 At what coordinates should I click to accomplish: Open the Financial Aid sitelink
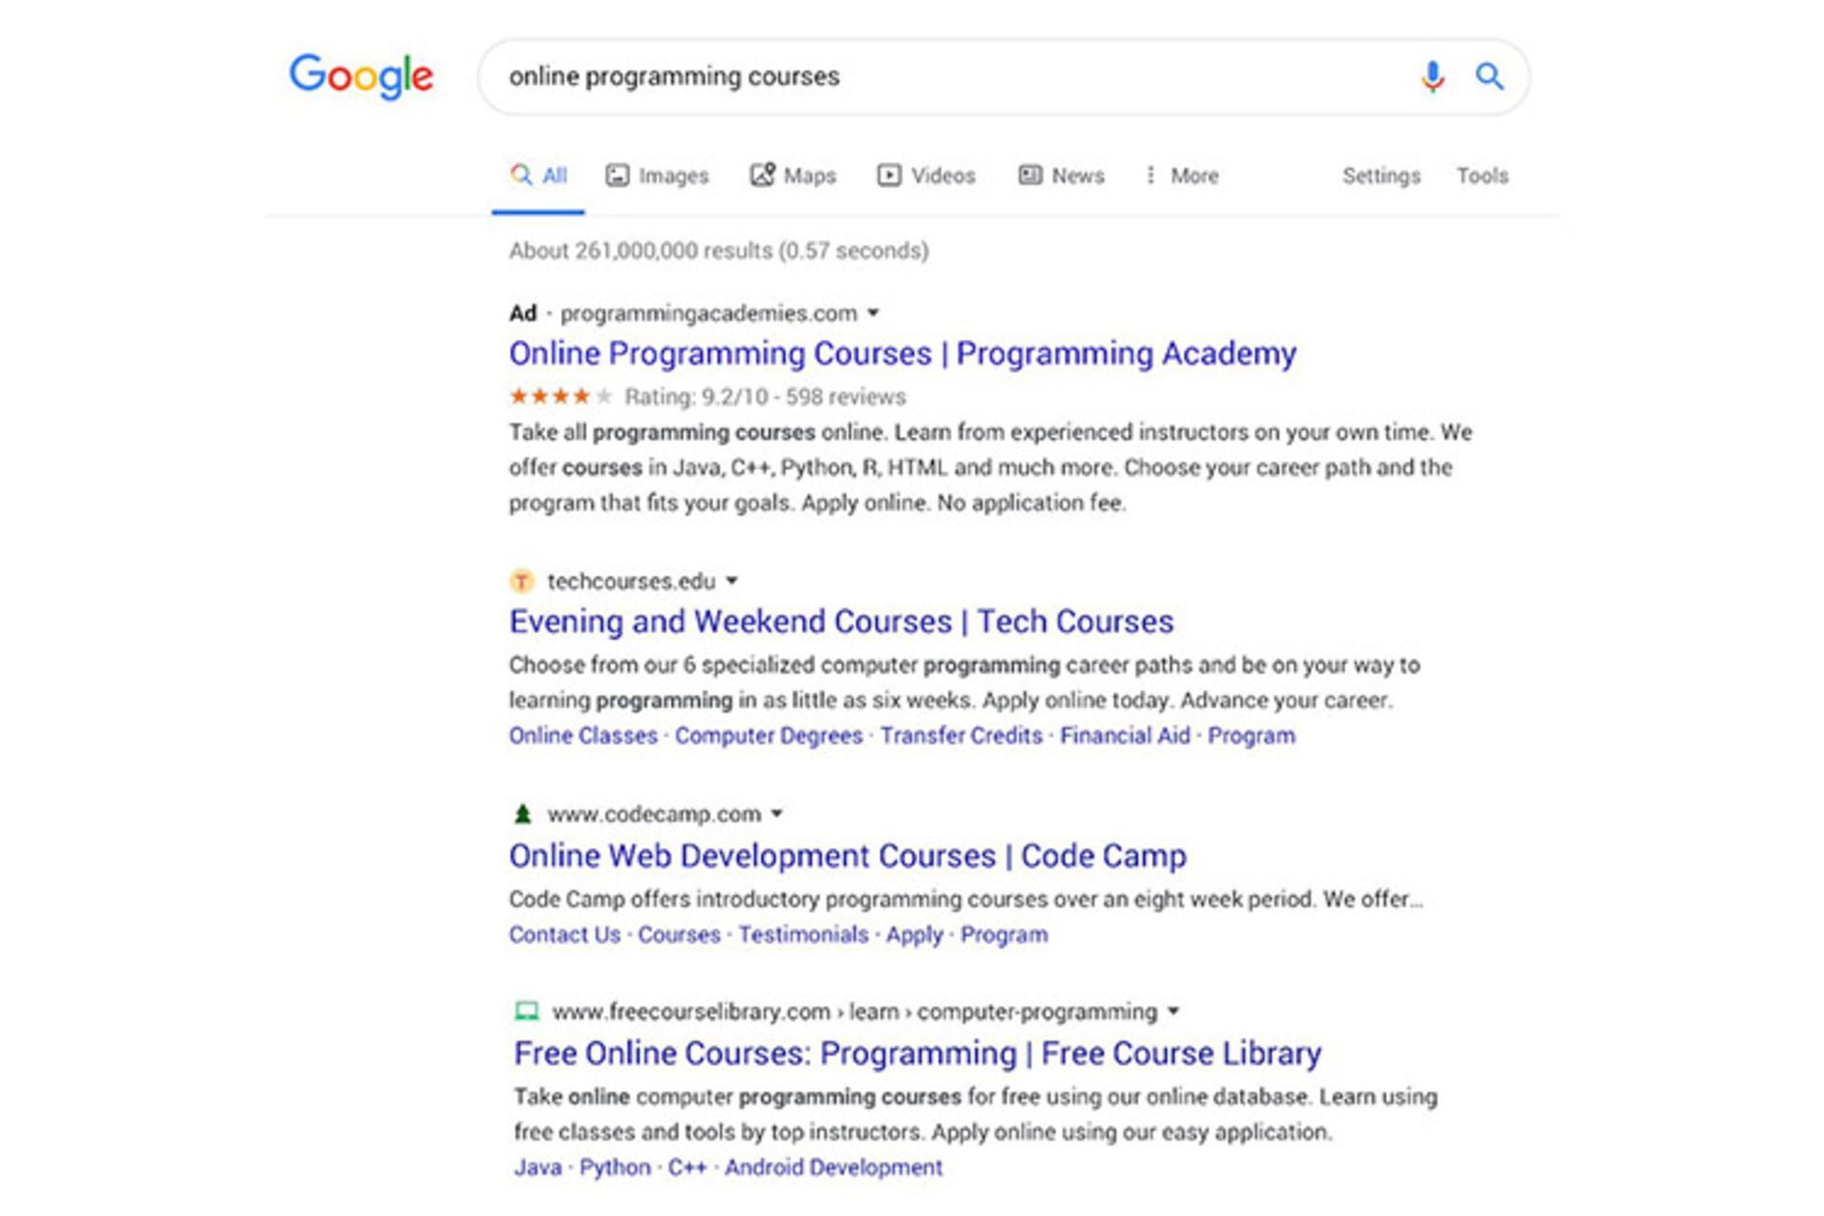point(1125,735)
